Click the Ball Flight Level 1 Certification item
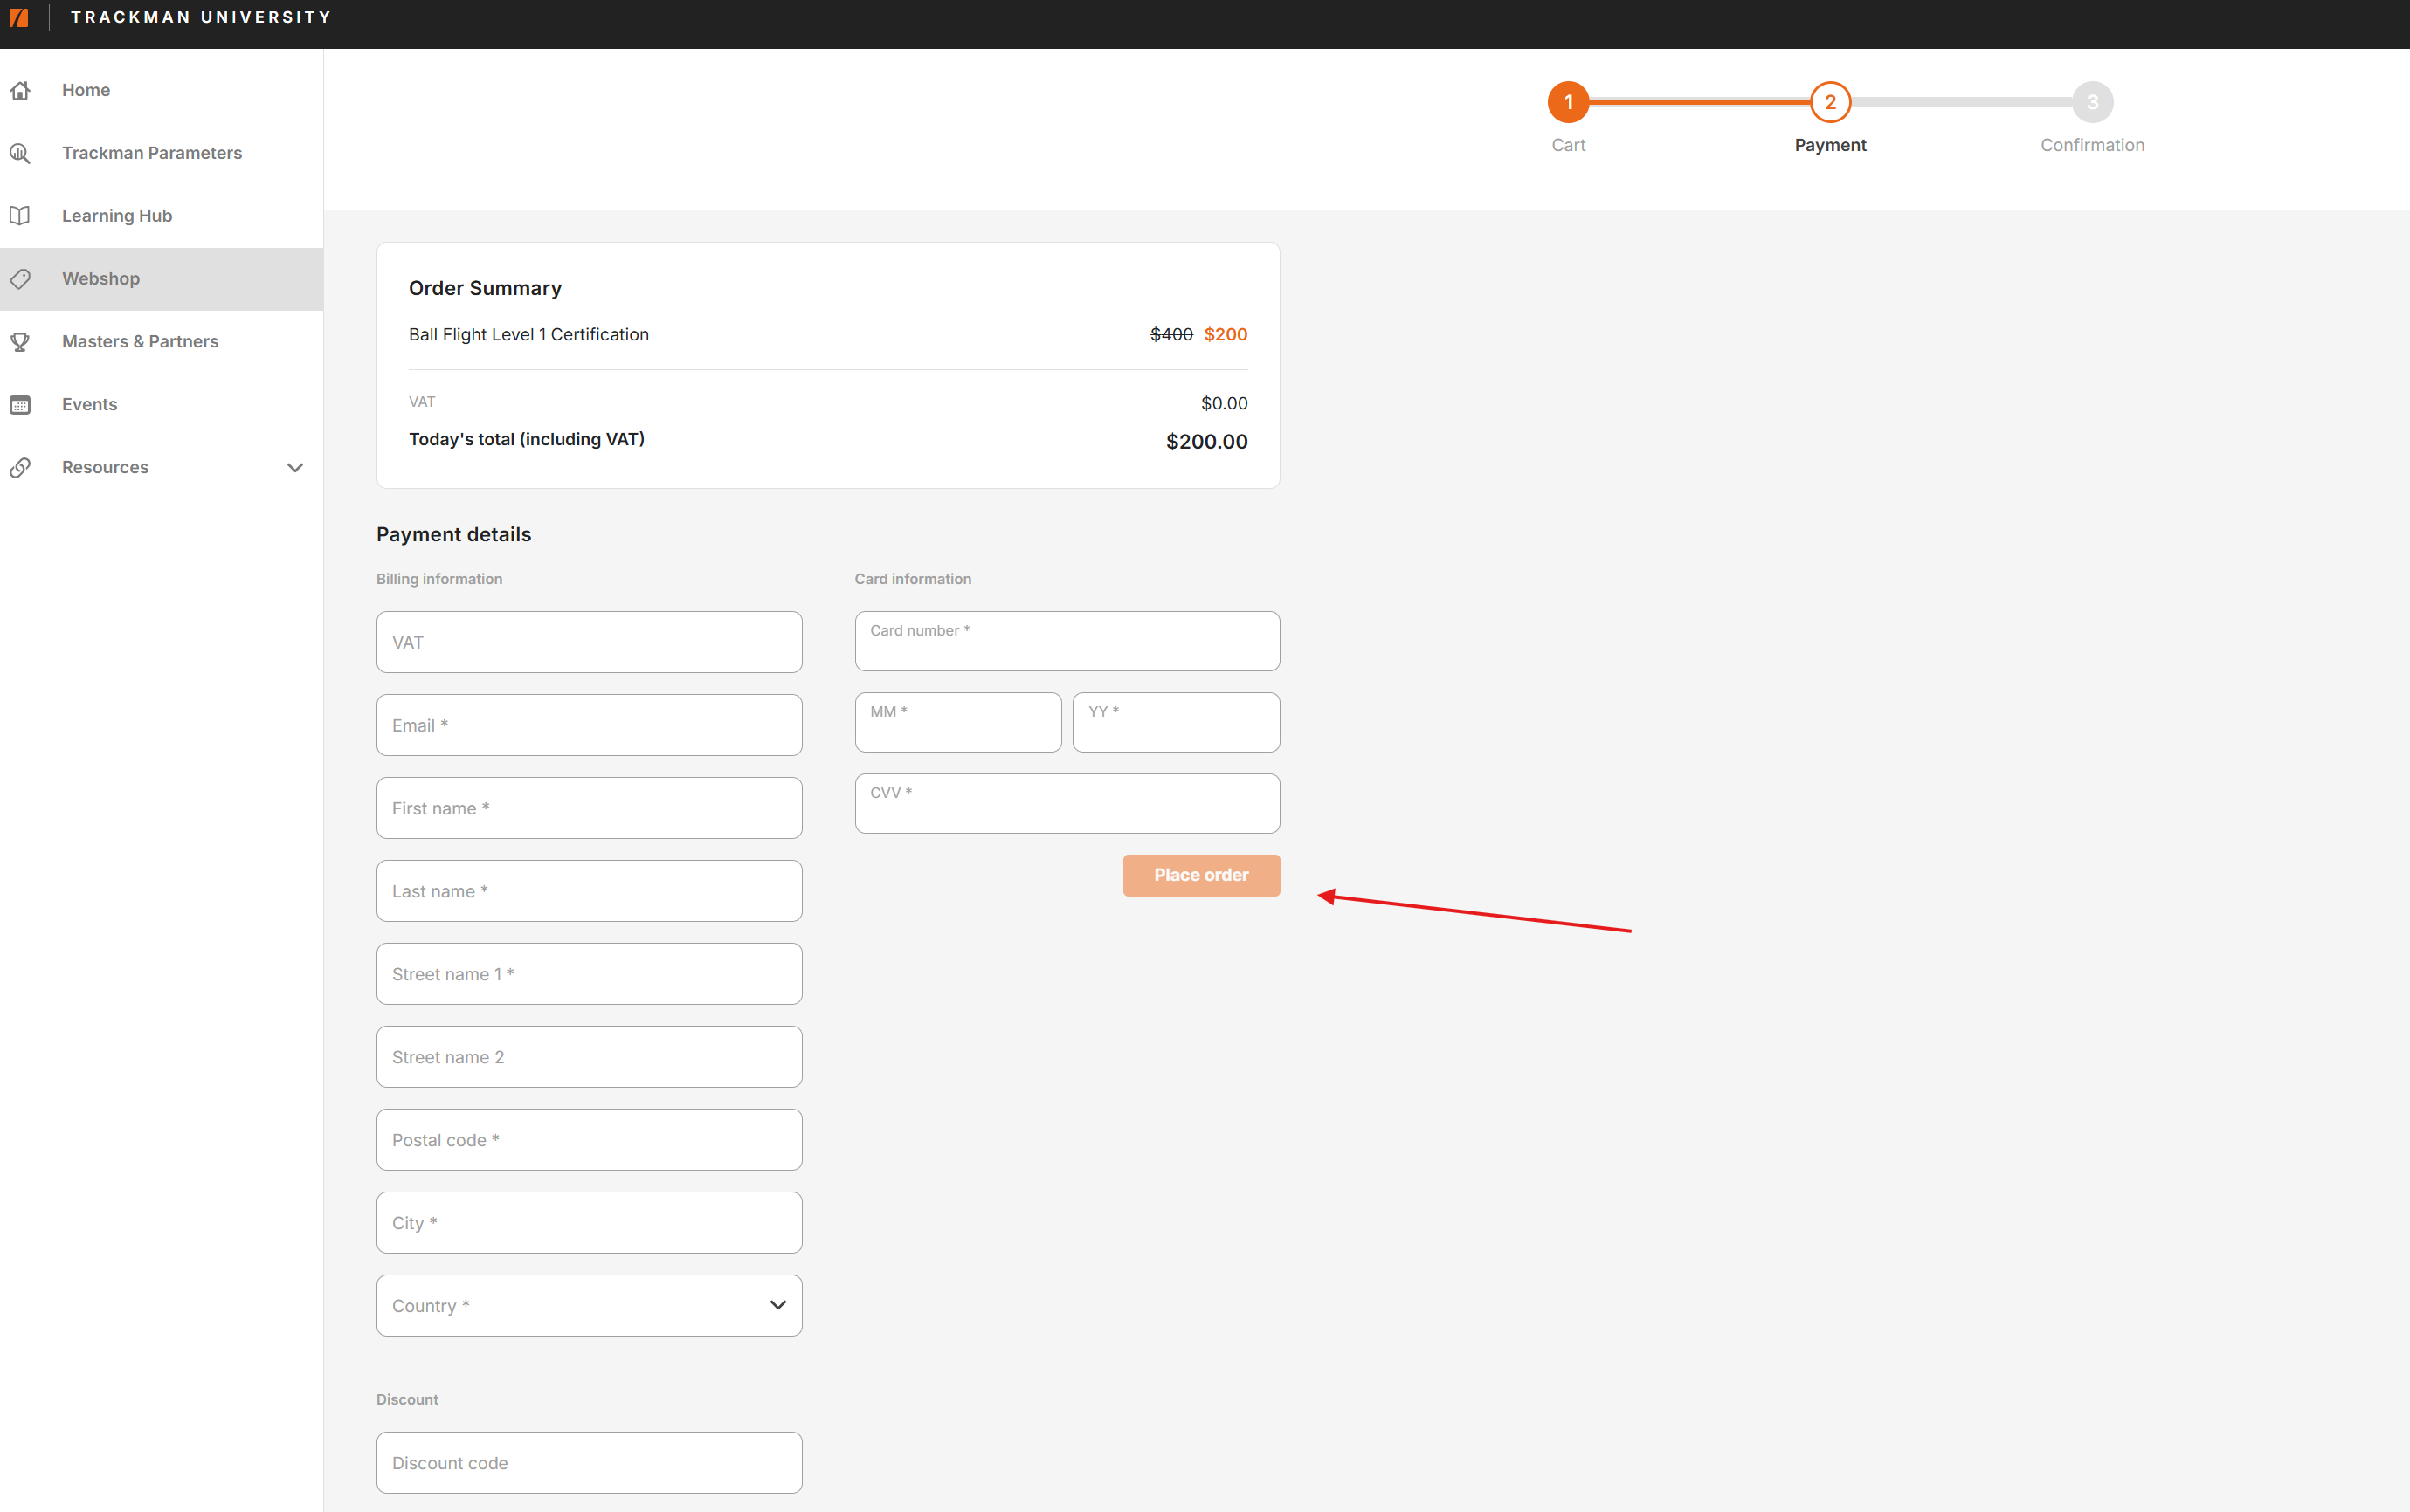2410x1512 pixels. point(529,335)
